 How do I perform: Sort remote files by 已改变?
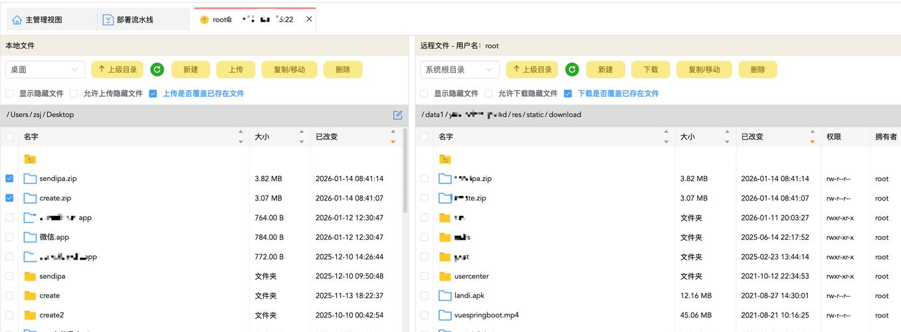click(812, 137)
